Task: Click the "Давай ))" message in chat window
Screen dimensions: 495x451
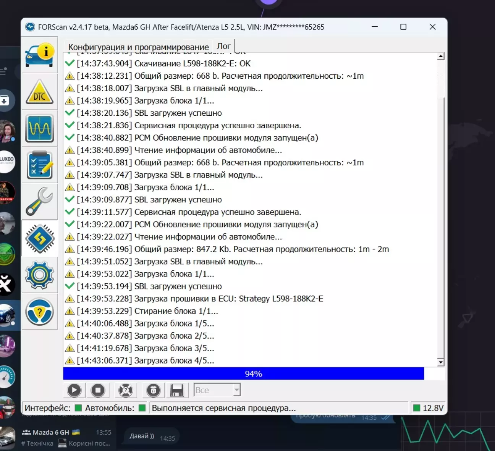Action: [152, 436]
